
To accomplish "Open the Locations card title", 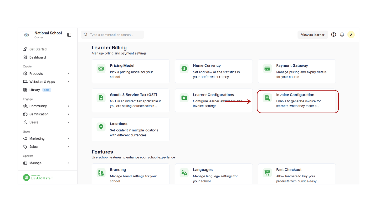I will 119,124.
